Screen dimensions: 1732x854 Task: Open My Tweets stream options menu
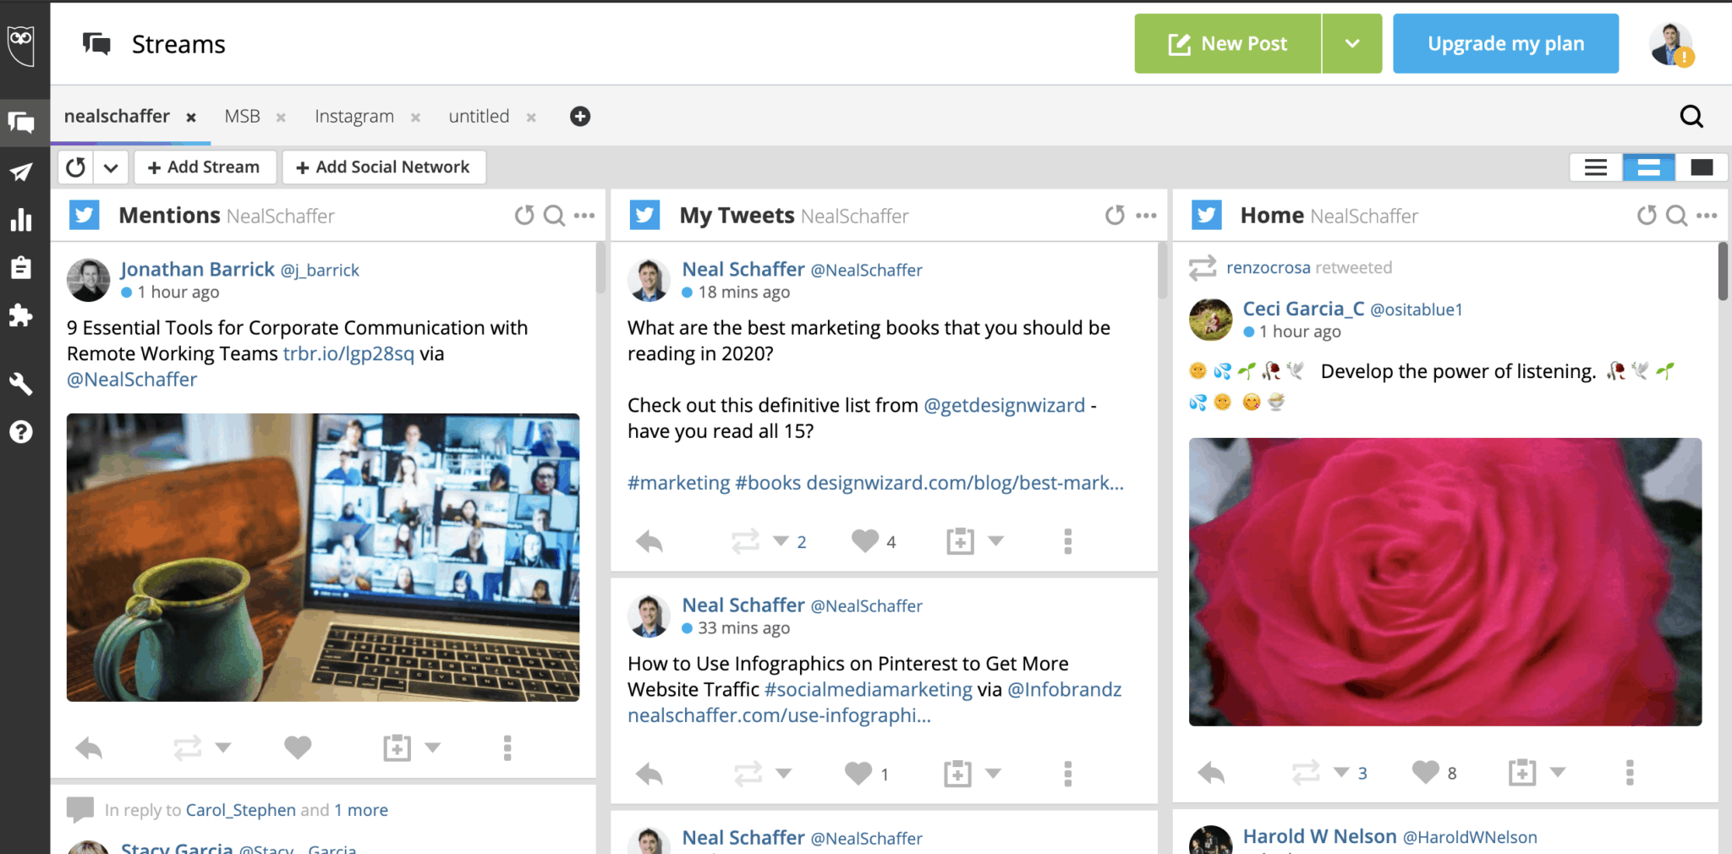[1146, 216]
